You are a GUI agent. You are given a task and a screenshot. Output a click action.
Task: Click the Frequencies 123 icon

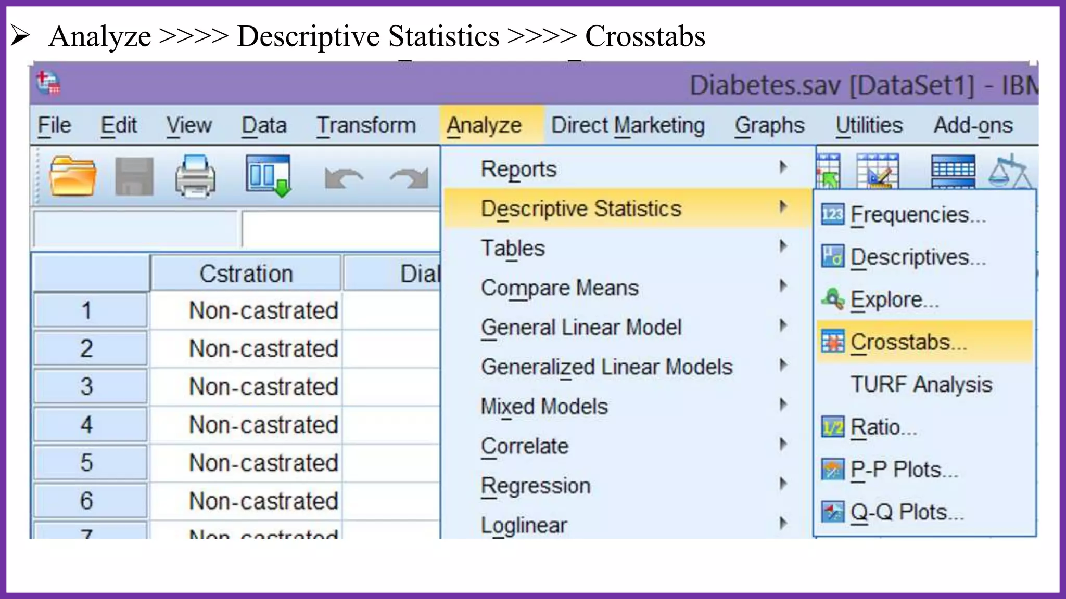833,214
